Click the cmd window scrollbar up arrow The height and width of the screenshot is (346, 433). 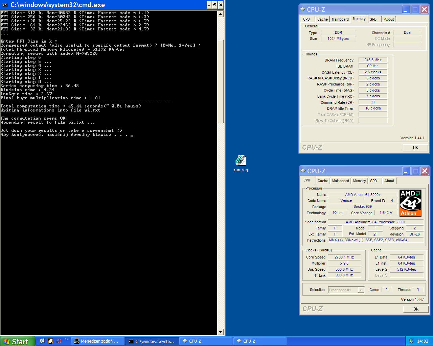pyautogui.click(x=220, y=14)
